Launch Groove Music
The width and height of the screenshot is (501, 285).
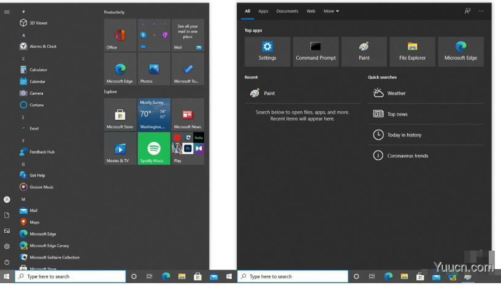pyautogui.click(x=36, y=187)
